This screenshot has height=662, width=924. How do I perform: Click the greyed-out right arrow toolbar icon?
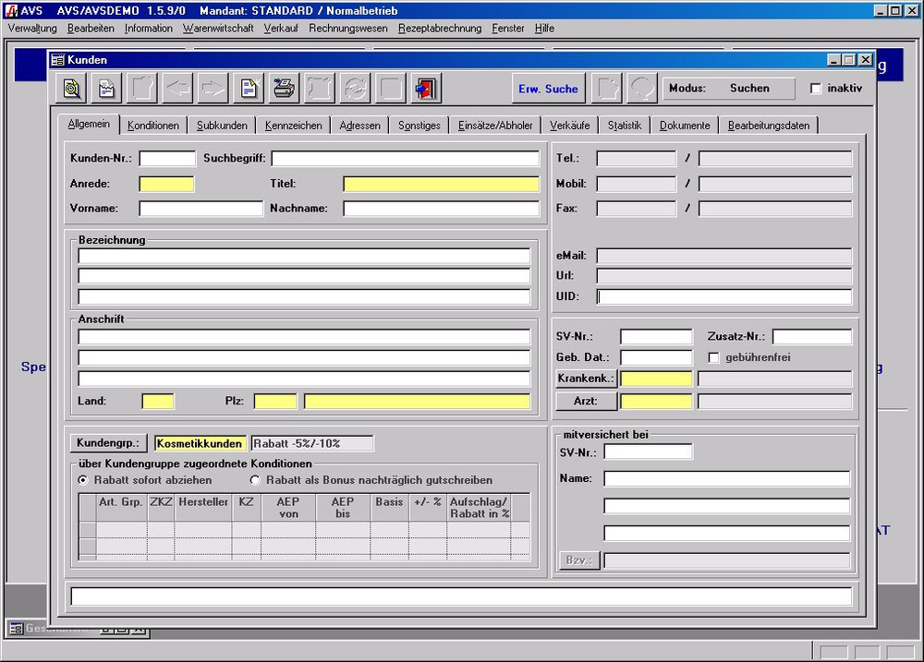click(213, 89)
